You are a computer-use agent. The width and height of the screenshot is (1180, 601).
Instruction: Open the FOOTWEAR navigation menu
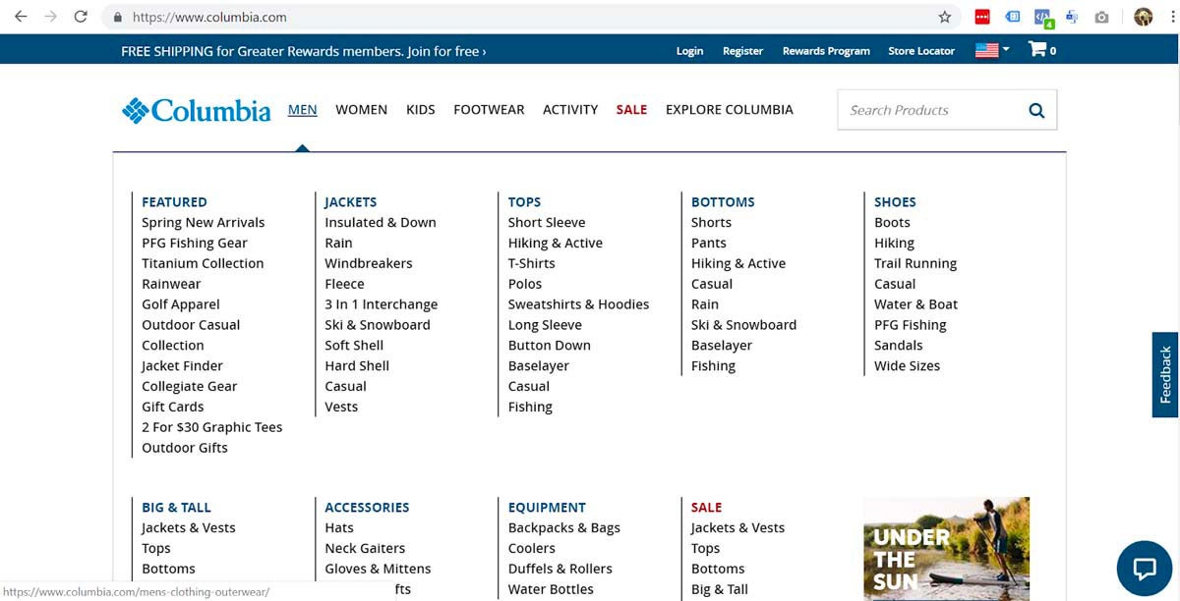click(x=489, y=109)
